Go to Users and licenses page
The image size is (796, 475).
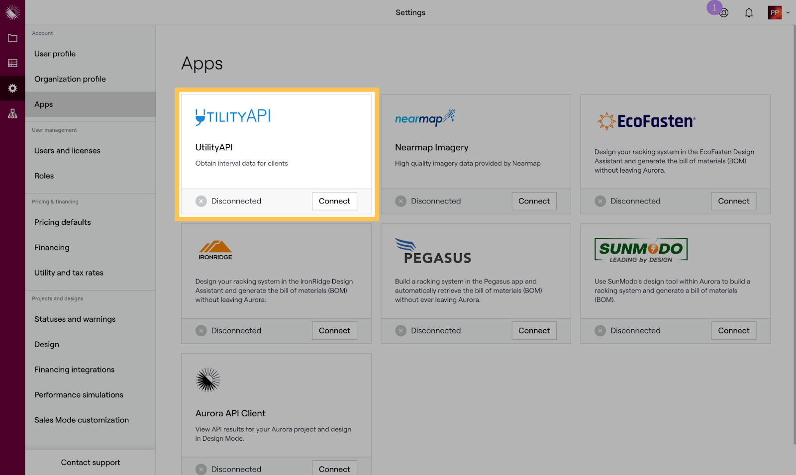67,151
